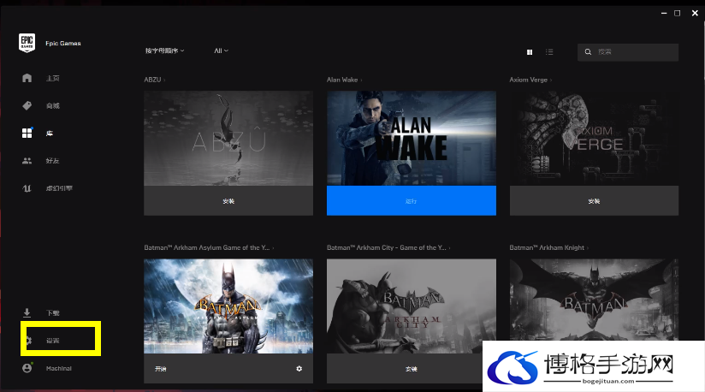The height and width of the screenshot is (392, 705).
Task: Open Downloads via download arrow icon
Action: pos(27,312)
